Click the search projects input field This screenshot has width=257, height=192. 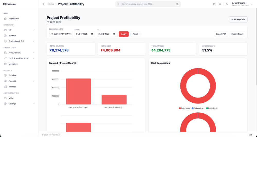[148, 4]
